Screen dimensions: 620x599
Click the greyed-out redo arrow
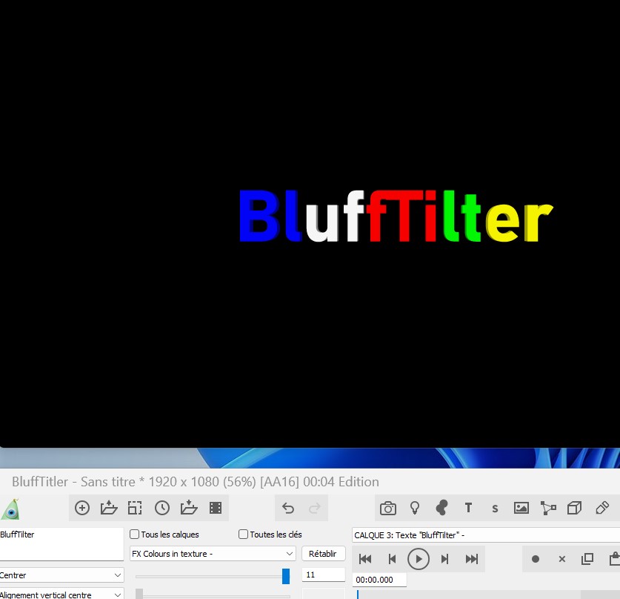314,508
